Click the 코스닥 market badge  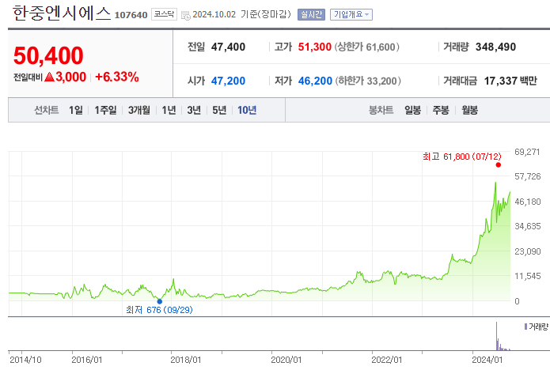(x=164, y=14)
